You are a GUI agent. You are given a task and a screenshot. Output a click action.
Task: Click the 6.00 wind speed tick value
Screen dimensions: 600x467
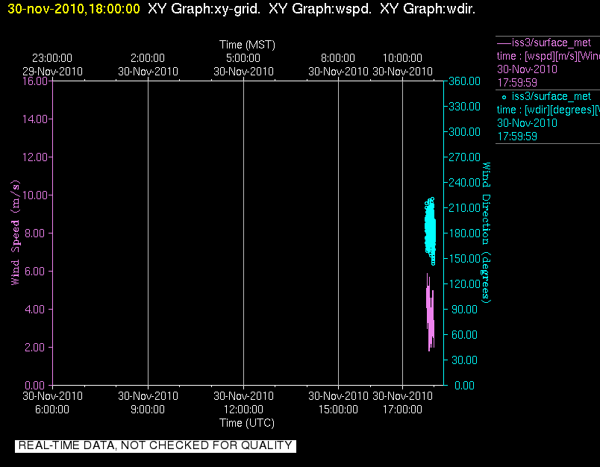coord(35,272)
